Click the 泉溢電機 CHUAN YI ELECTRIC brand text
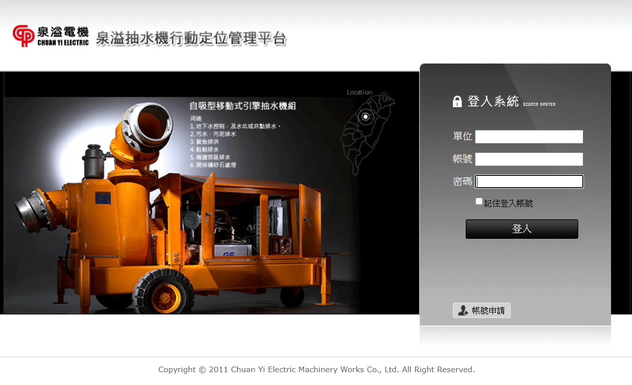Viewport: 632px width, 385px height. [62, 36]
